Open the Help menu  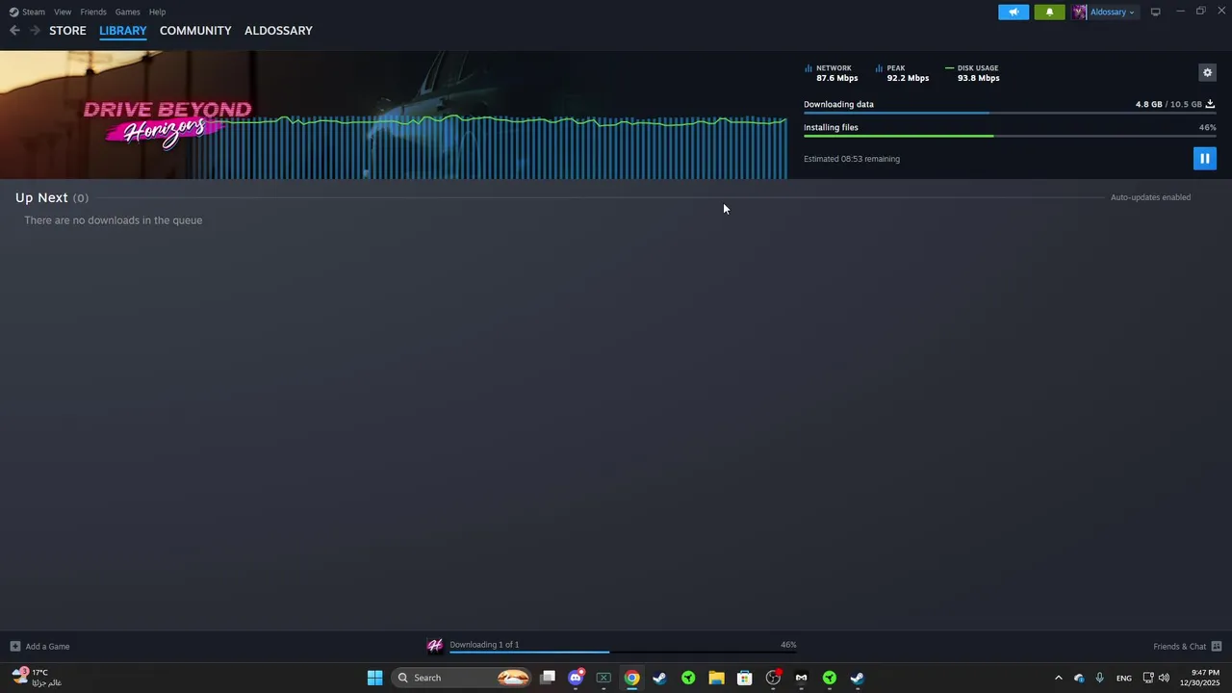point(157,12)
